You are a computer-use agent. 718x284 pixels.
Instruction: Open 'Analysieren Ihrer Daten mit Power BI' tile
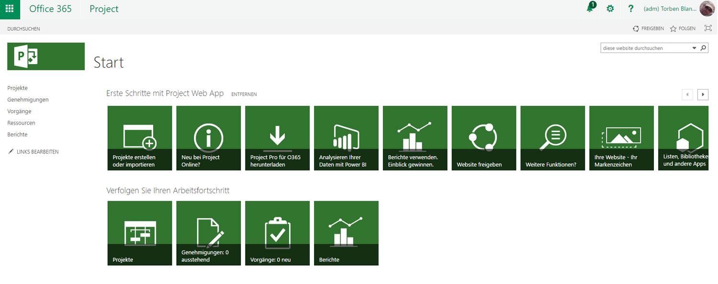point(346,138)
